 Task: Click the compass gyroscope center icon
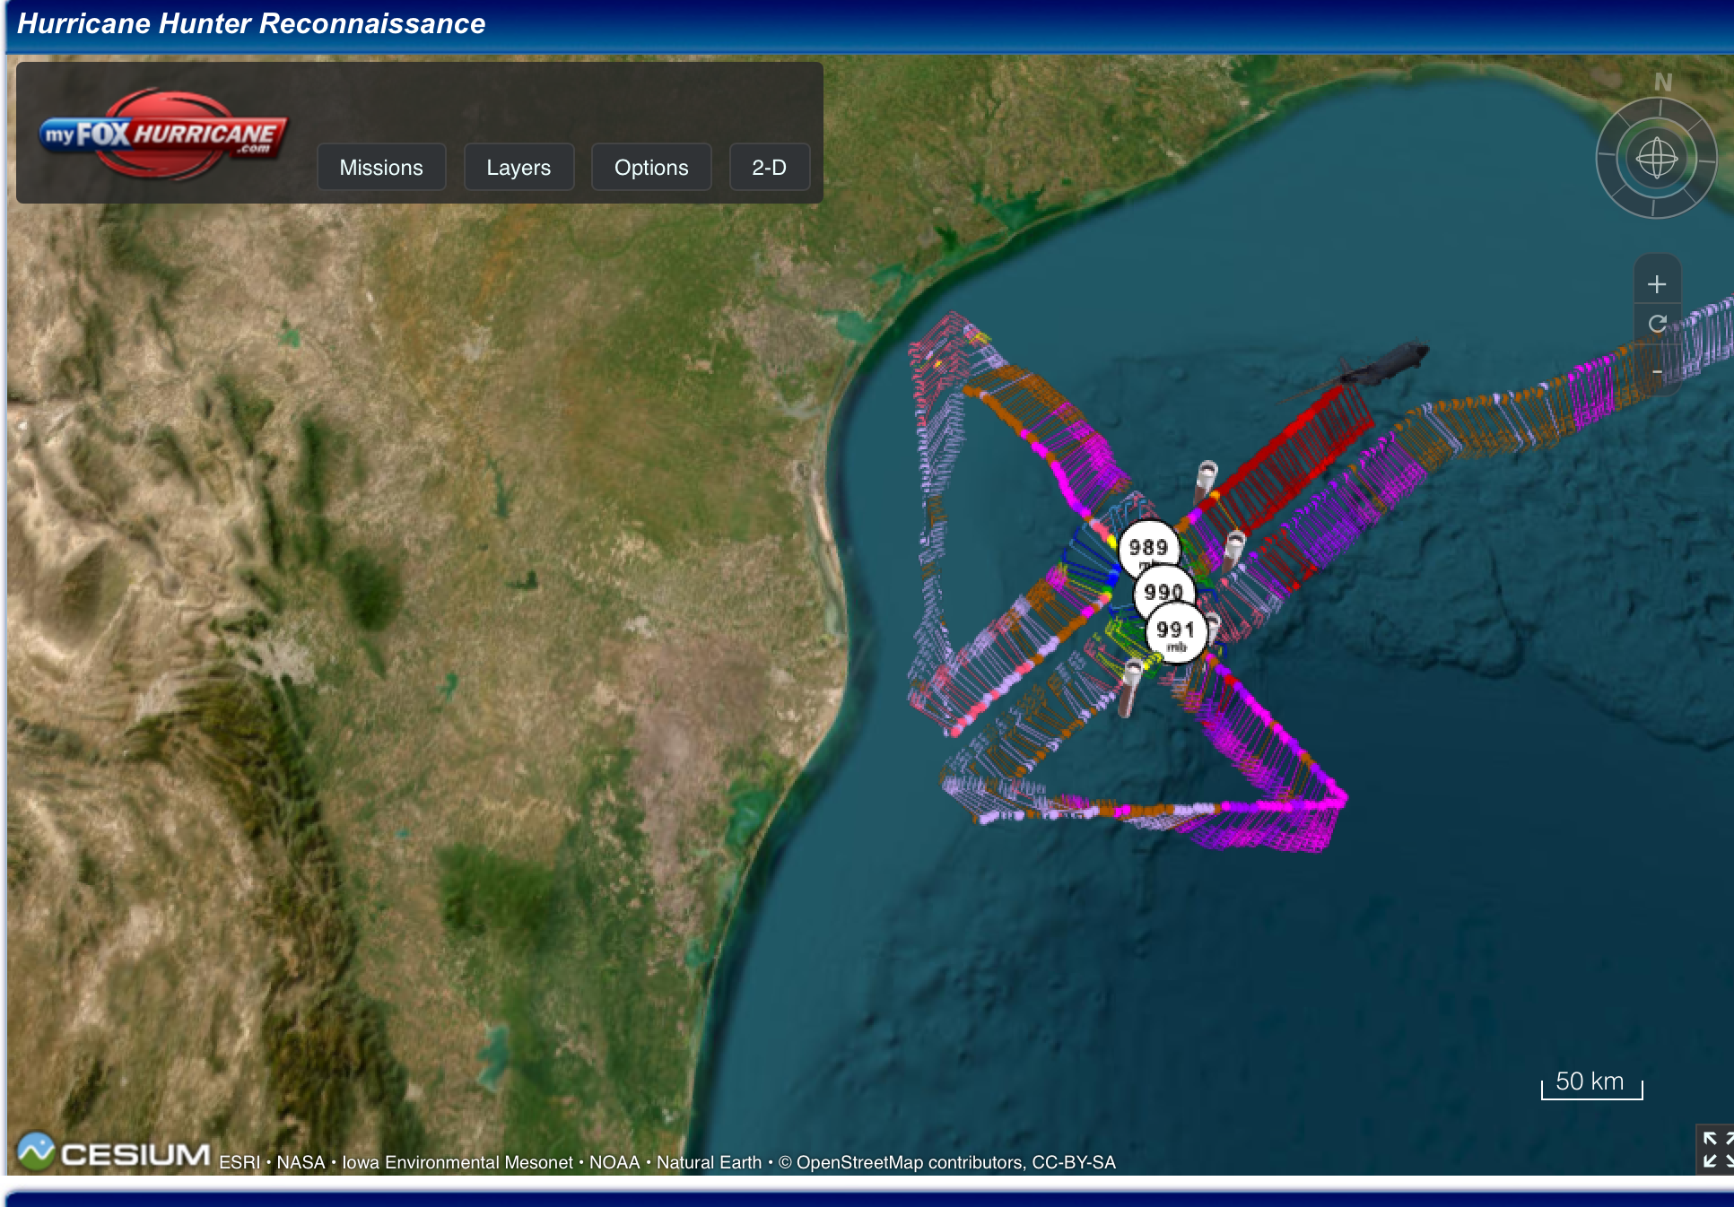(x=1656, y=160)
